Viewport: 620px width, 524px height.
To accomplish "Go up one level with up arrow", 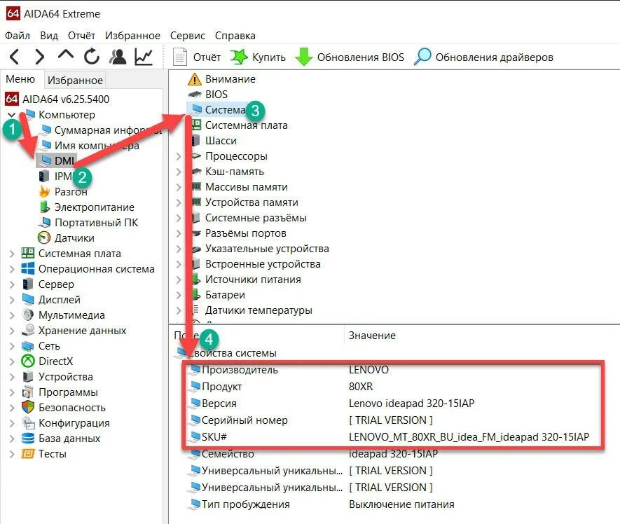I will pyautogui.click(x=65, y=55).
